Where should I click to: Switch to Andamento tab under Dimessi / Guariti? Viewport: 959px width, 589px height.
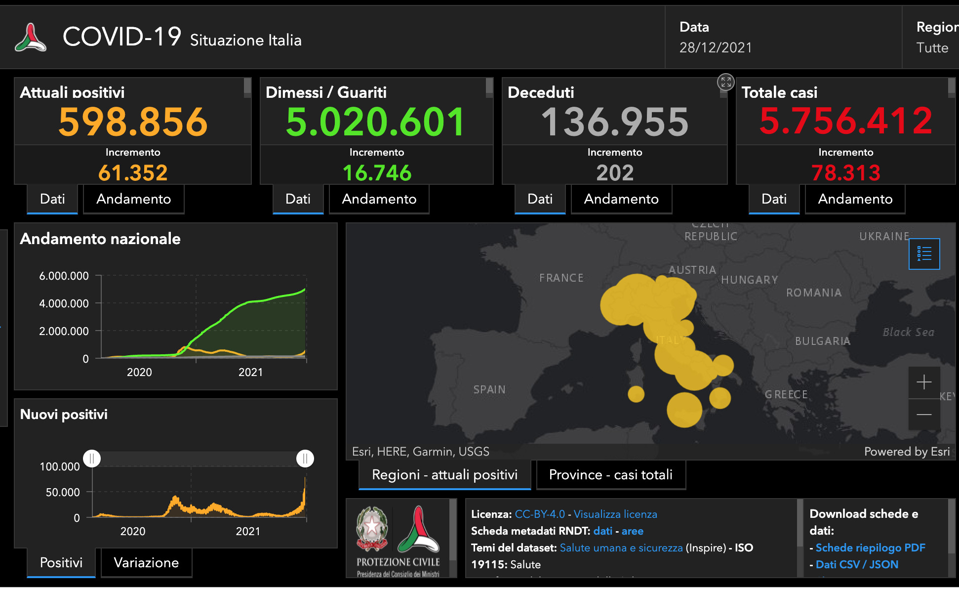(379, 199)
